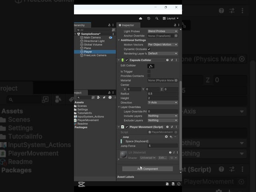Image resolution: width=256 pixels, height=192 pixels.
Task: Open SampleScene options kebab menu
Action: tap(113, 34)
